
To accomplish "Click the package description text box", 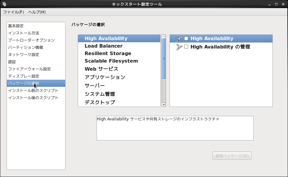I will 175,128.
